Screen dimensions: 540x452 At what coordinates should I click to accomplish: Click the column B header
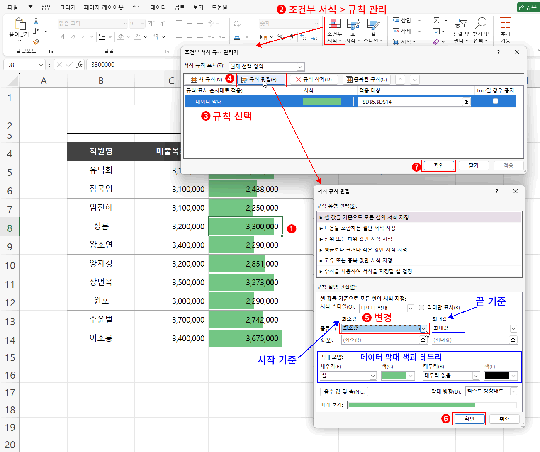pos(101,81)
